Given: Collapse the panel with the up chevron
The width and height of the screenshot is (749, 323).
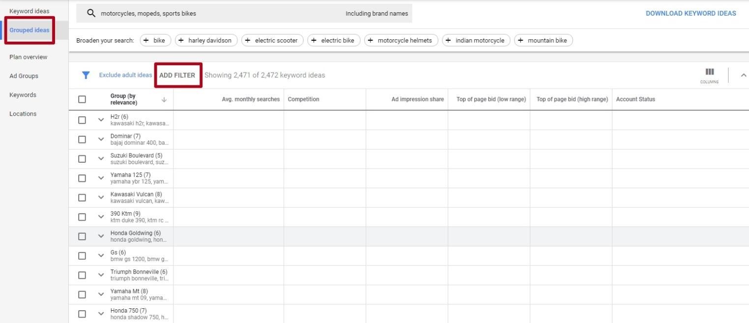Looking at the screenshot, I should 743,75.
